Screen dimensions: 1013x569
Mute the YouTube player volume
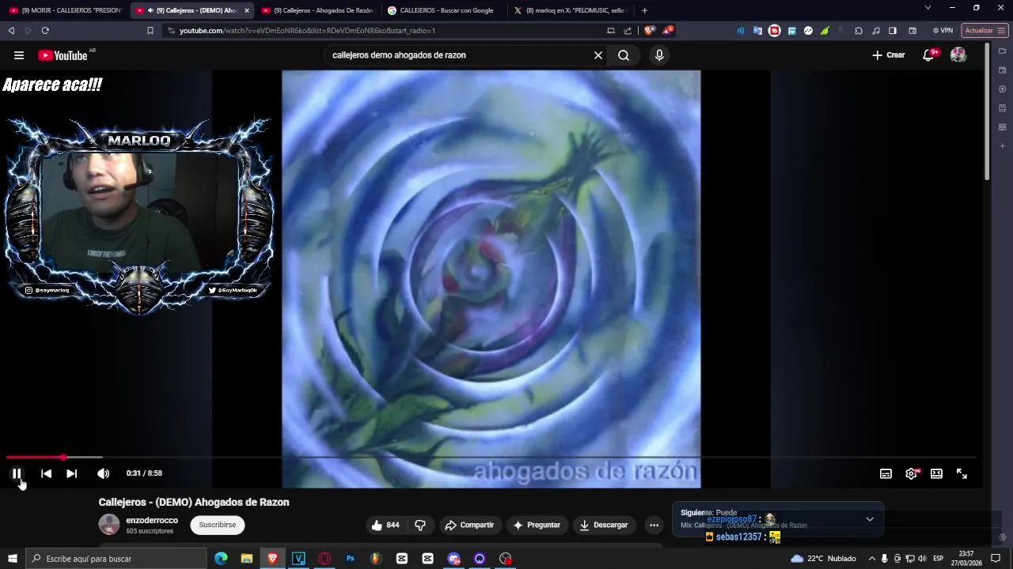tap(103, 473)
